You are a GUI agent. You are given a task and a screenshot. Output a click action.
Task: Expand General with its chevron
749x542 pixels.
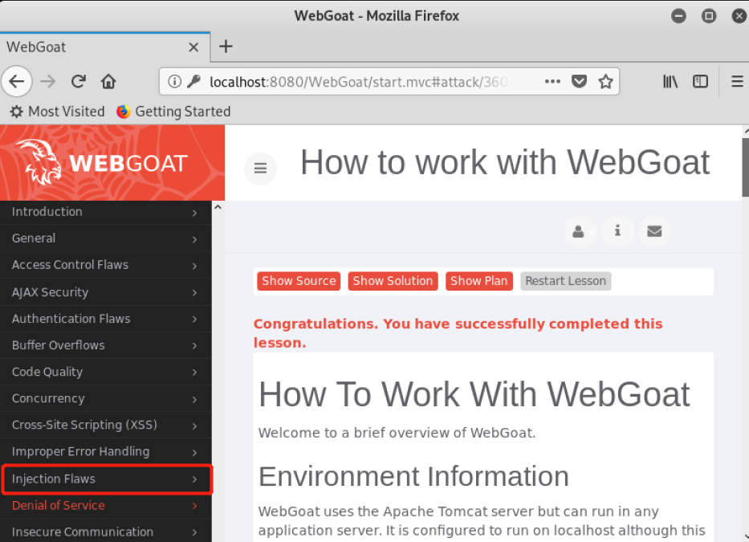click(x=194, y=239)
